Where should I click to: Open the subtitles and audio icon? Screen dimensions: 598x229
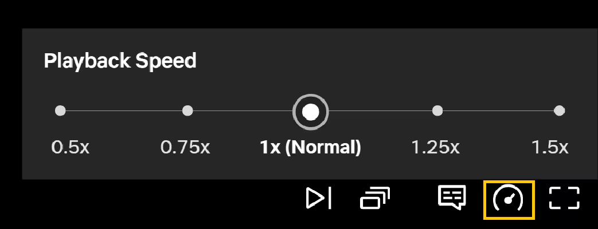(452, 198)
